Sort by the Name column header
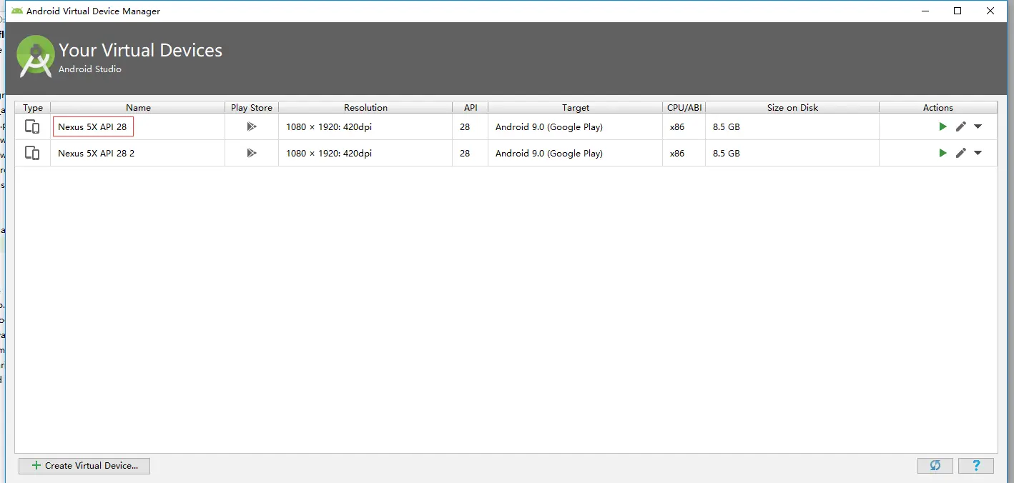This screenshot has height=483, width=1014. coord(138,107)
